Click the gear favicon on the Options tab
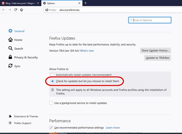 click(45, 3)
